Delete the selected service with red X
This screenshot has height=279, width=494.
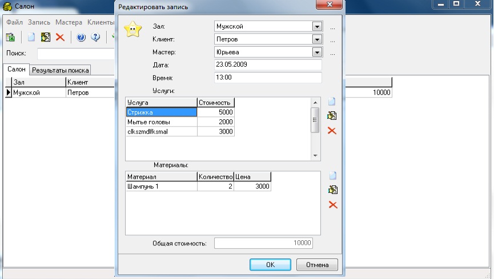(x=332, y=130)
